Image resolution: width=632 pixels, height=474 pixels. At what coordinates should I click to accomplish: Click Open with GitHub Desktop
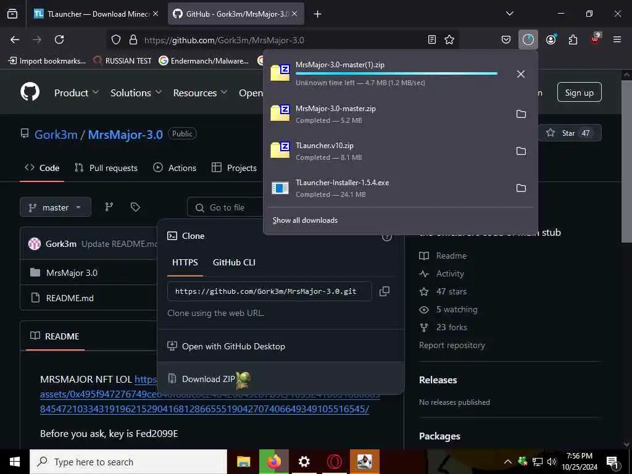click(x=281, y=346)
